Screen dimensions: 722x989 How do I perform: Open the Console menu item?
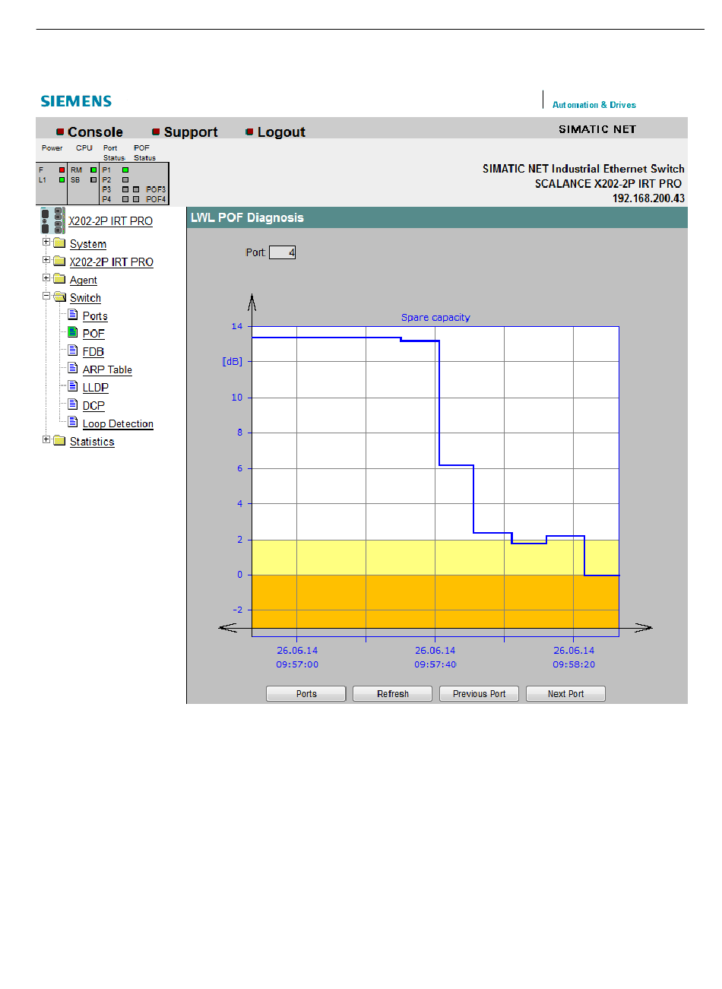[x=95, y=132]
